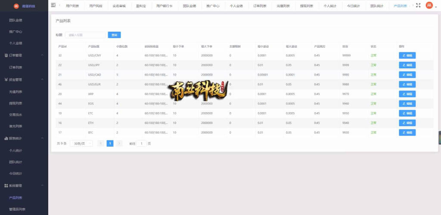Switch to the 充值列表 tab
The width and height of the screenshot is (441, 215).
click(x=283, y=6)
